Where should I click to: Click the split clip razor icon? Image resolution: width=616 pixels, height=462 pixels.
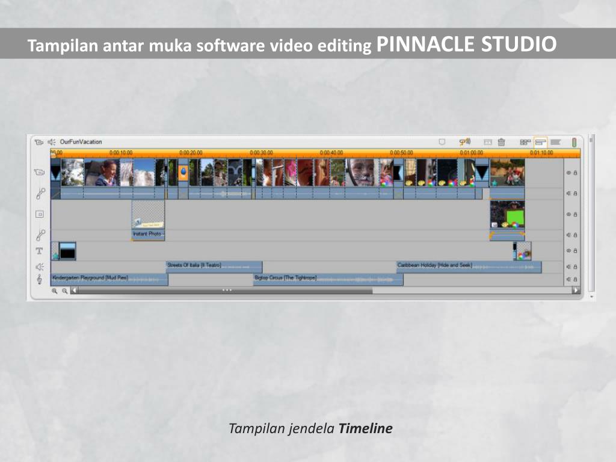pyautogui.click(x=487, y=142)
